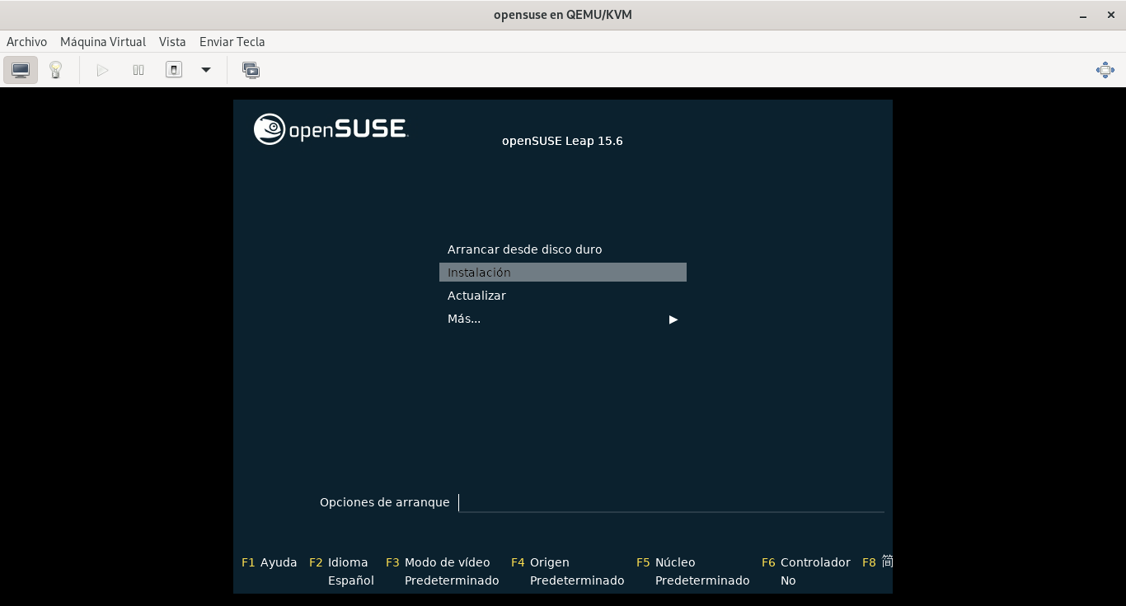1126x606 pixels.
Task: Show the graphical console view
Action: (x=21, y=70)
